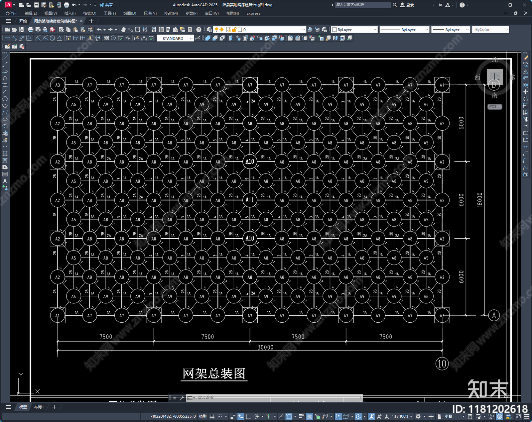Toggle polar tracking in status bar

[256, 416]
